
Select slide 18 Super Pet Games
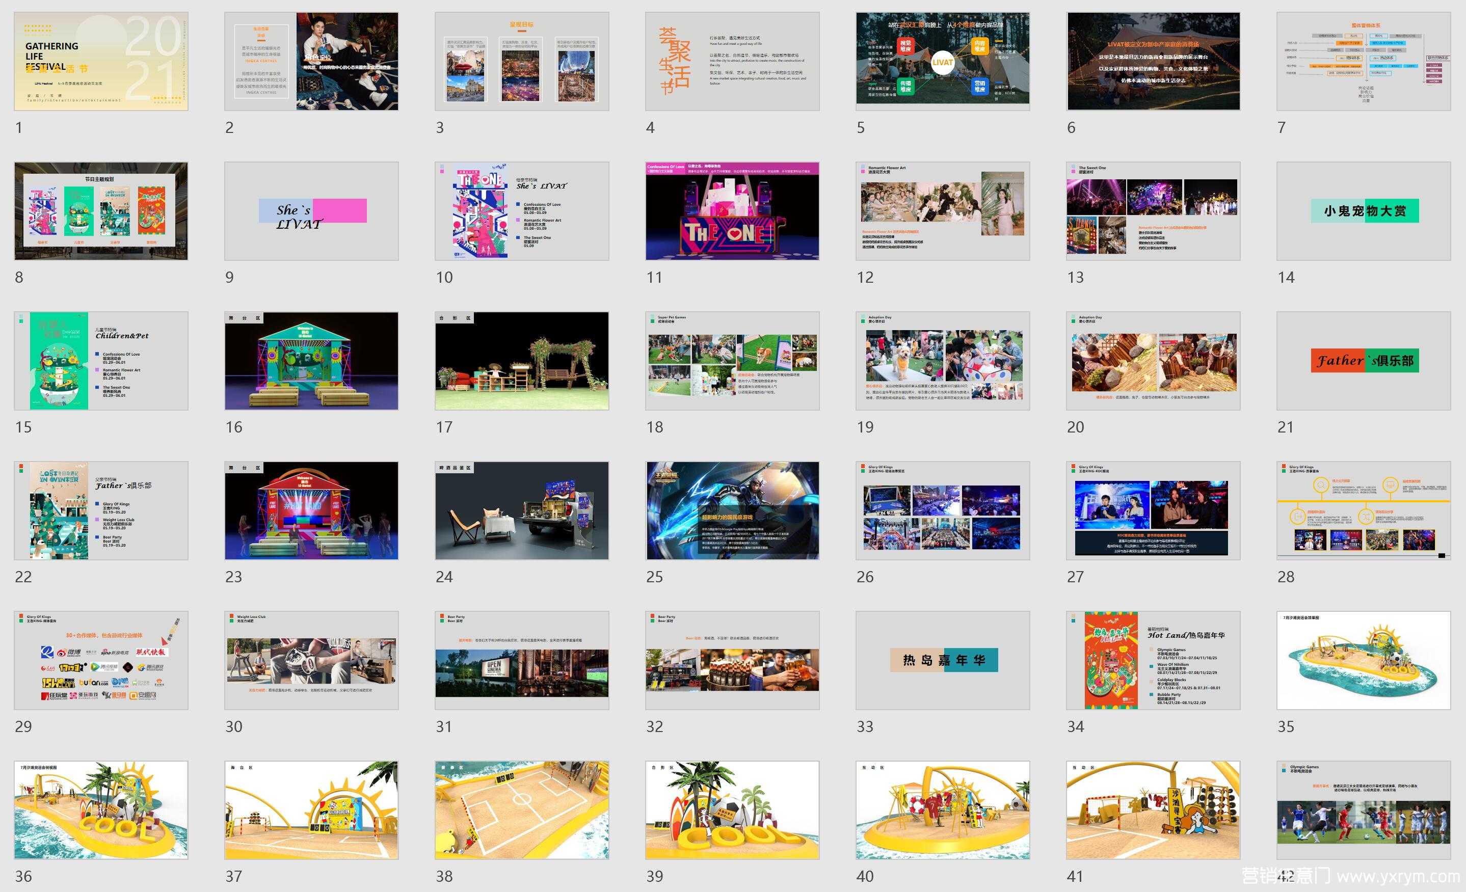[732, 361]
